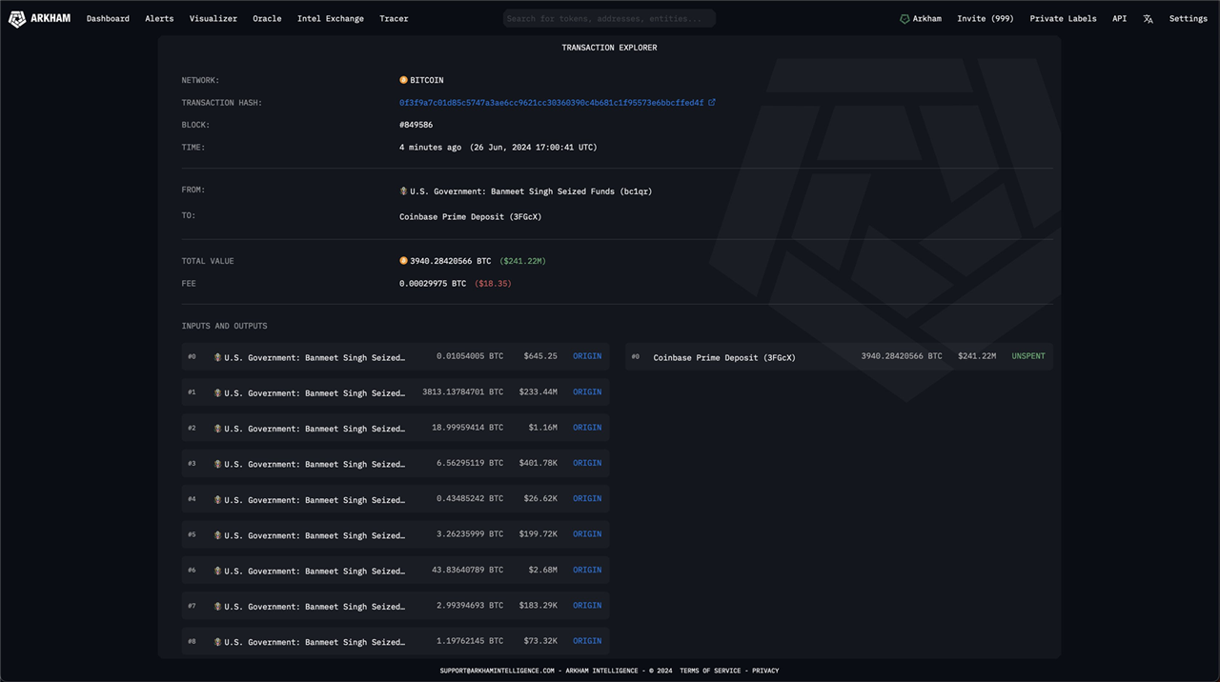Screen dimensions: 1220x682
Task: Select the total value 3940.28420566 BTC
Action: (x=451, y=261)
